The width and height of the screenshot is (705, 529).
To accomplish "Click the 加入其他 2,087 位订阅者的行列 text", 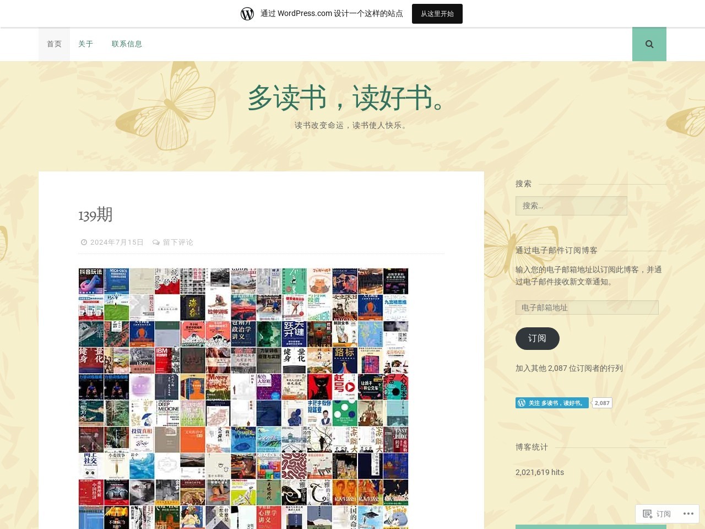I will pyautogui.click(x=569, y=368).
